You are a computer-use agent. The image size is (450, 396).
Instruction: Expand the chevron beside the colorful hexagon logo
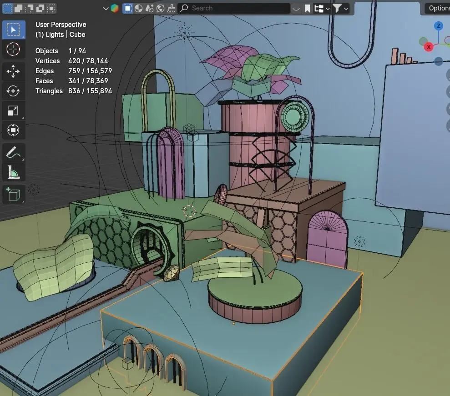pyautogui.click(x=106, y=9)
